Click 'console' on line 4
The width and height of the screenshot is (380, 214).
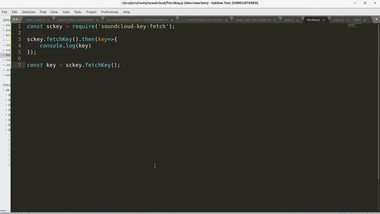51,46
